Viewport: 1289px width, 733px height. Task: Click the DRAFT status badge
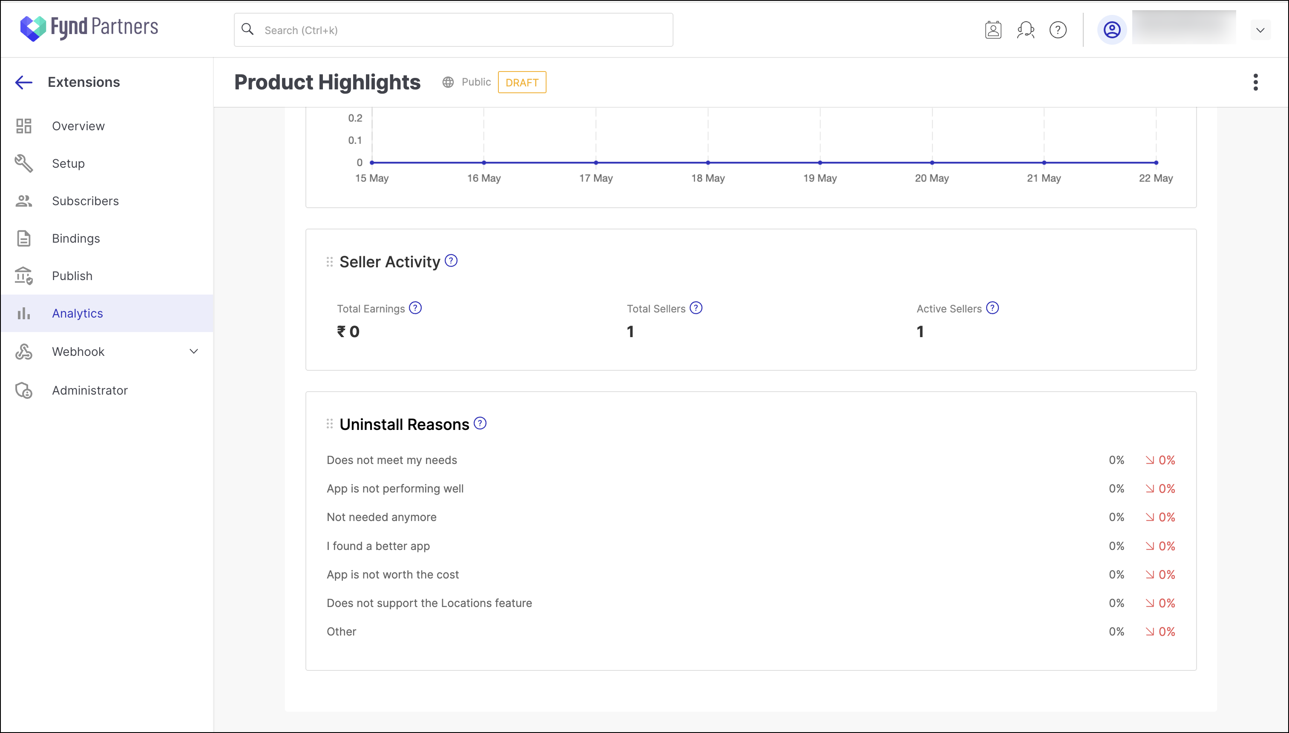[x=522, y=82]
